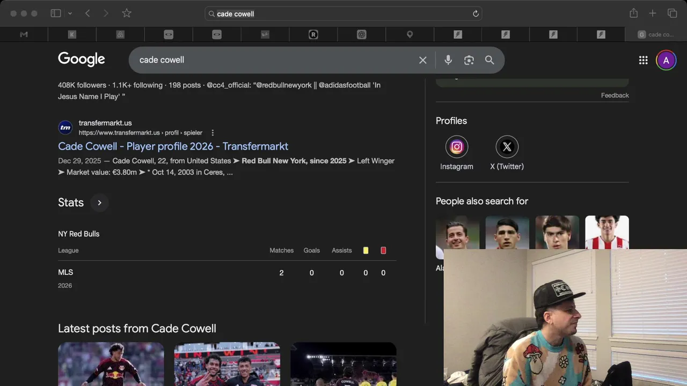687x386 pixels.
Task: Click the 'Latest posts from Cade Cowell' heading
Action: (137, 329)
